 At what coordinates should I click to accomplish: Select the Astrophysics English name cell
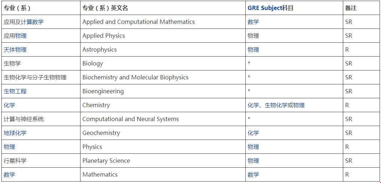(x=163, y=49)
